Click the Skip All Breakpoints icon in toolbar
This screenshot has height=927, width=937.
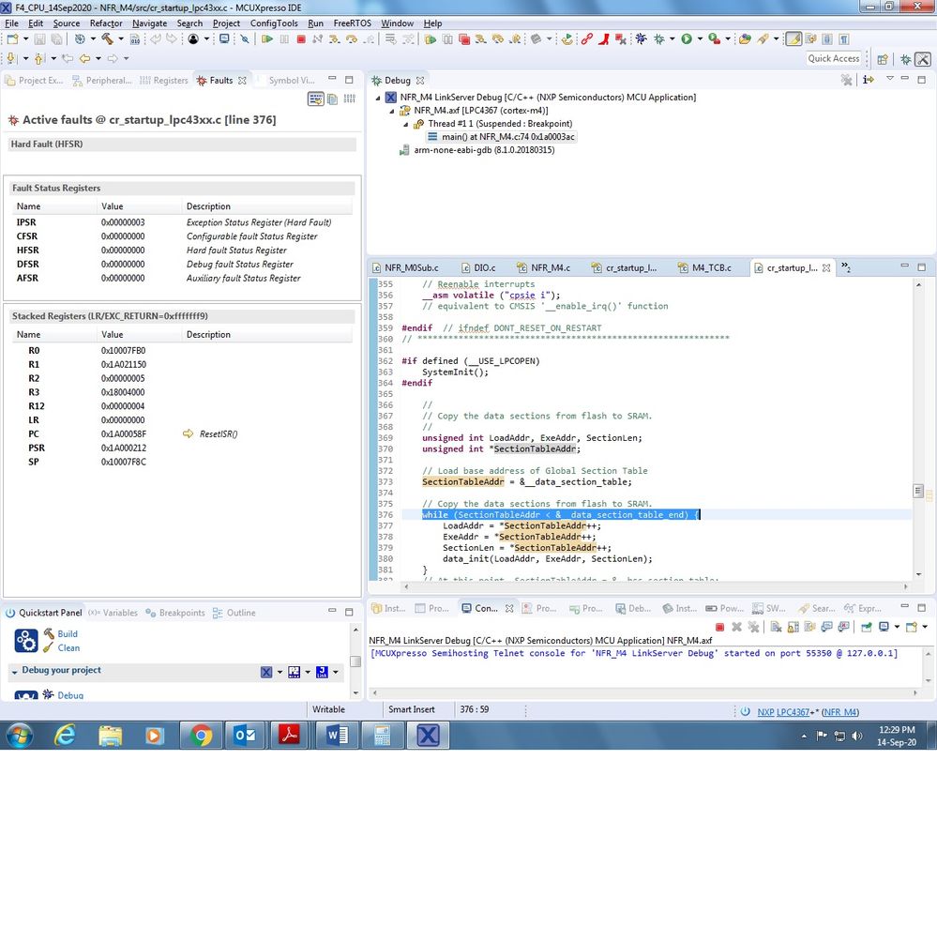tap(245, 39)
